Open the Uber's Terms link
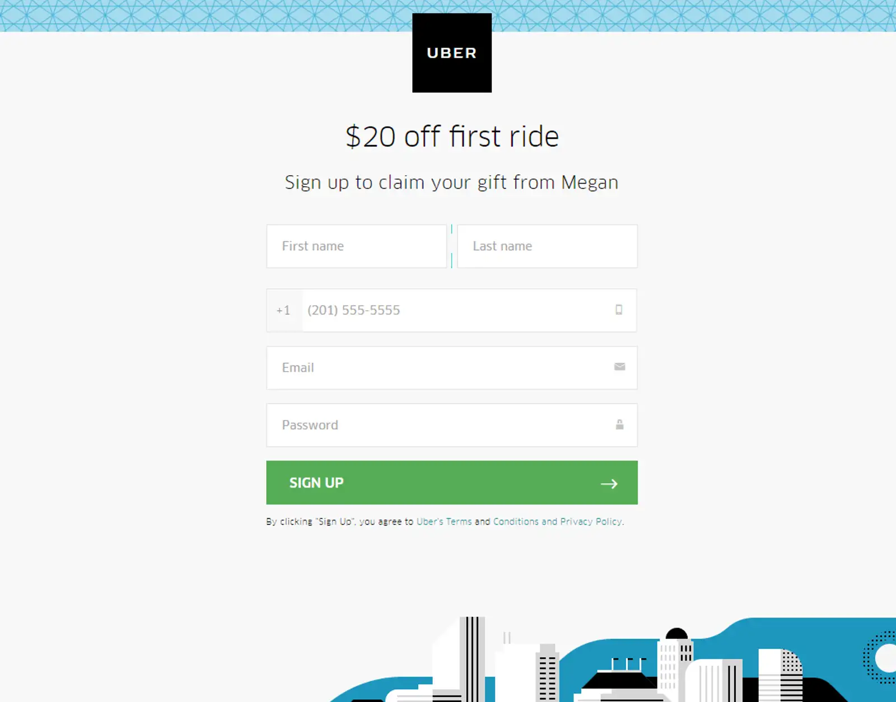This screenshot has width=896, height=702. point(444,521)
